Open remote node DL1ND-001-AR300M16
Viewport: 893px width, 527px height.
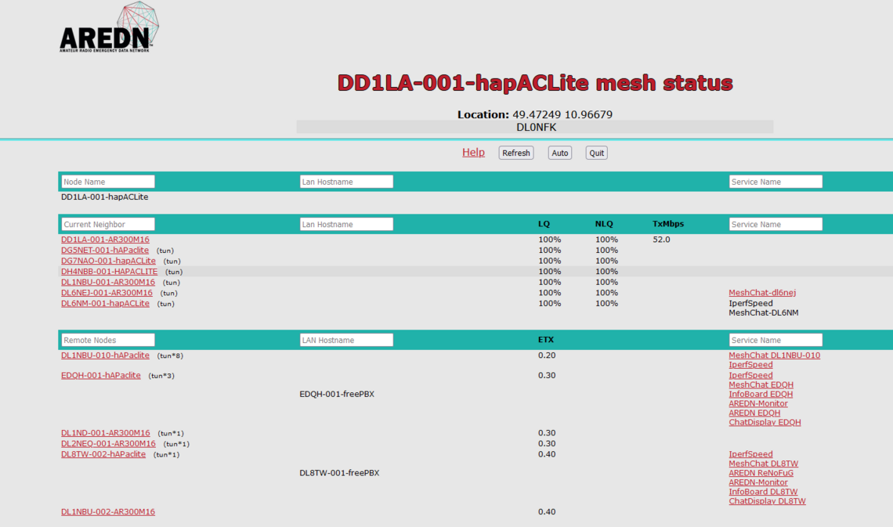[x=106, y=433]
